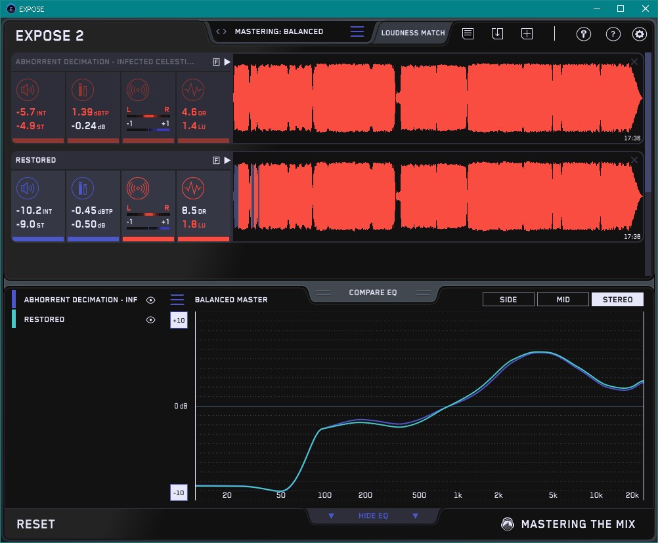This screenshot has width=658, height=543.
Task: Play the Abhorrent Decimation track
Action: (x=227, y=62)
